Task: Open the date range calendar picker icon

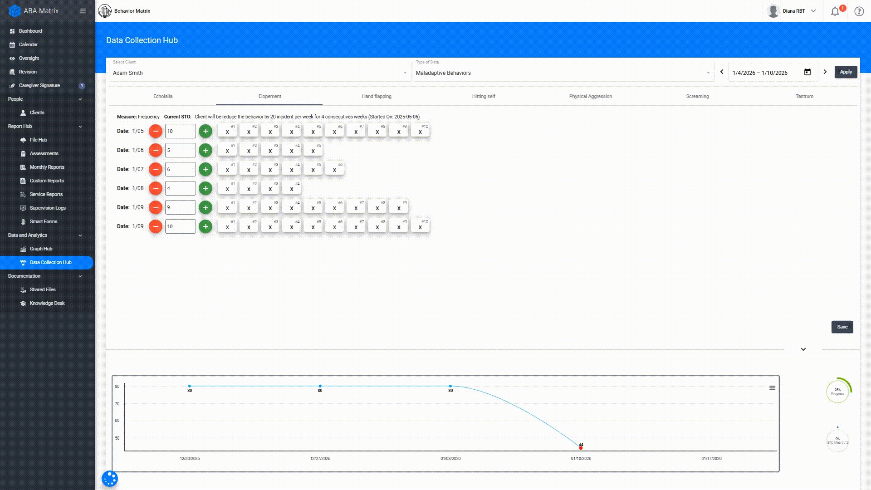Action: [807, 72]
